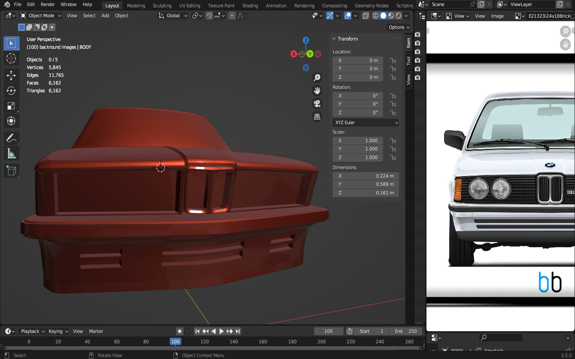The width and height of the screenshot is (575, 359).
Task: Open the XYZ Euler rotation mode dropdown
Action: pyautogui.click(x=366, y=122)
